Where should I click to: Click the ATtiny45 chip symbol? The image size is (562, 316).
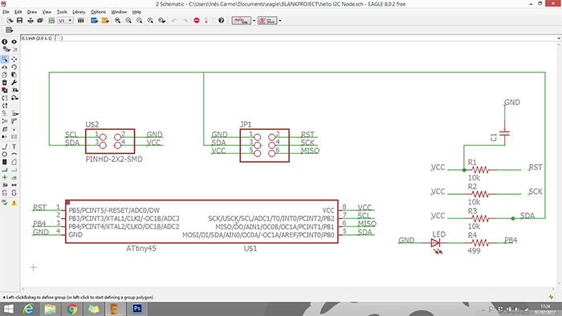point(202,221)
